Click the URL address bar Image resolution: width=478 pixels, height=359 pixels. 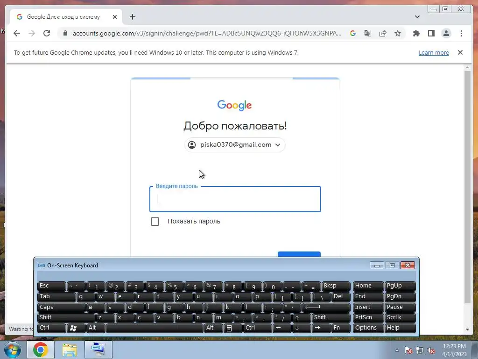coord(207,33)
